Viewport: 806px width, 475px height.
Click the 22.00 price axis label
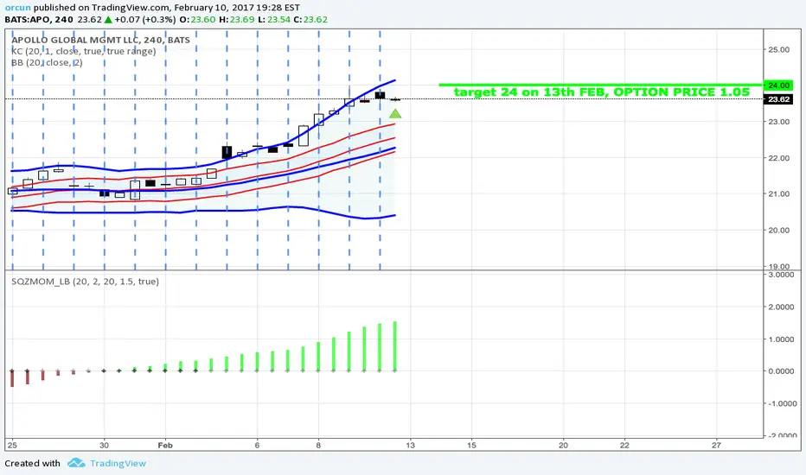778,158
